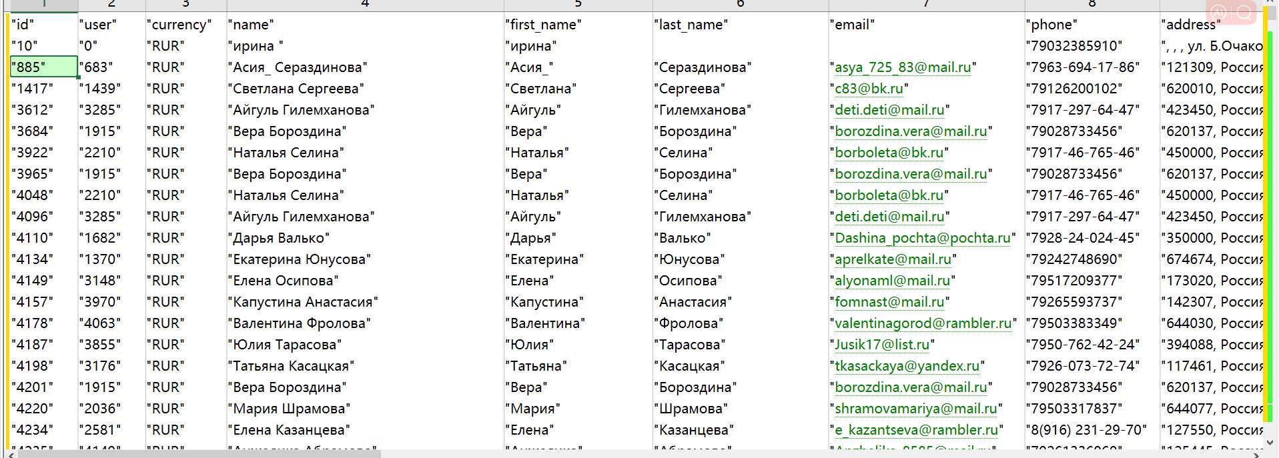Select the "id" header cell
The height and width of the screenshot is (458, 1279).
44,25
